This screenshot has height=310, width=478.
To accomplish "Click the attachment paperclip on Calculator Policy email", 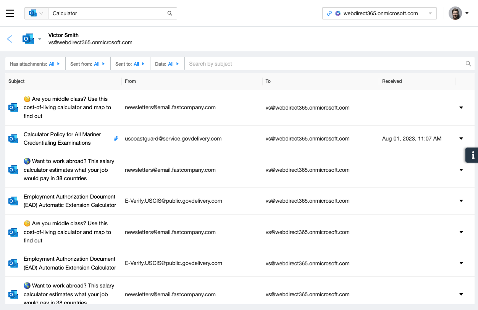I will pos(116,139).
